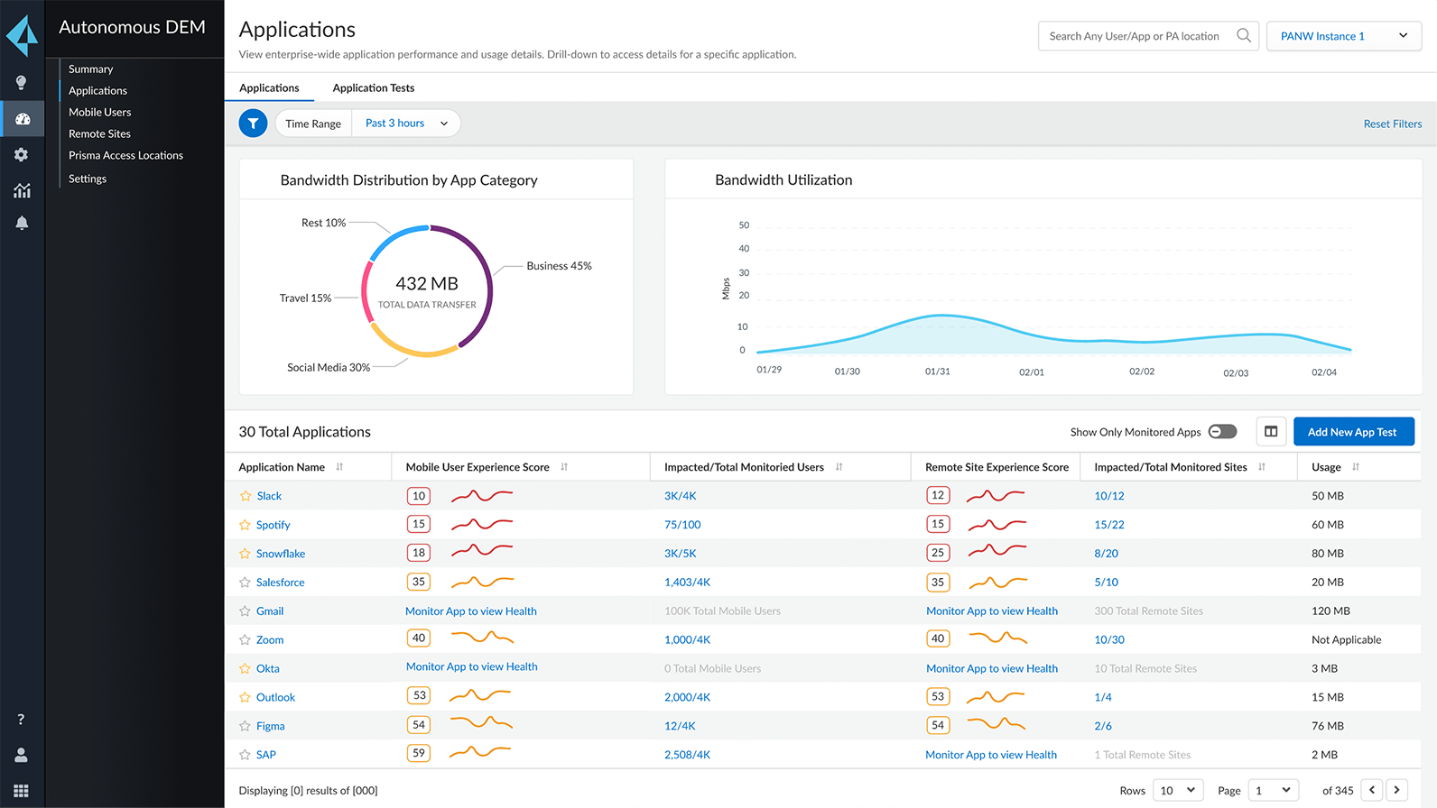This screenshot has height=808, width=1437.
Task: Click the bell alerts sidebar icon
Action: pyautogui.click(x=22, y=223)
